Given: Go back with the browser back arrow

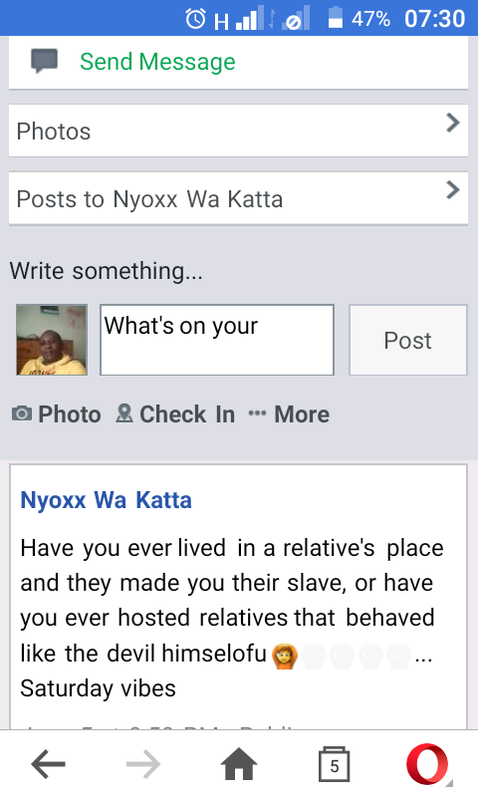Looking at the screenshot, I should click(48, 764).
